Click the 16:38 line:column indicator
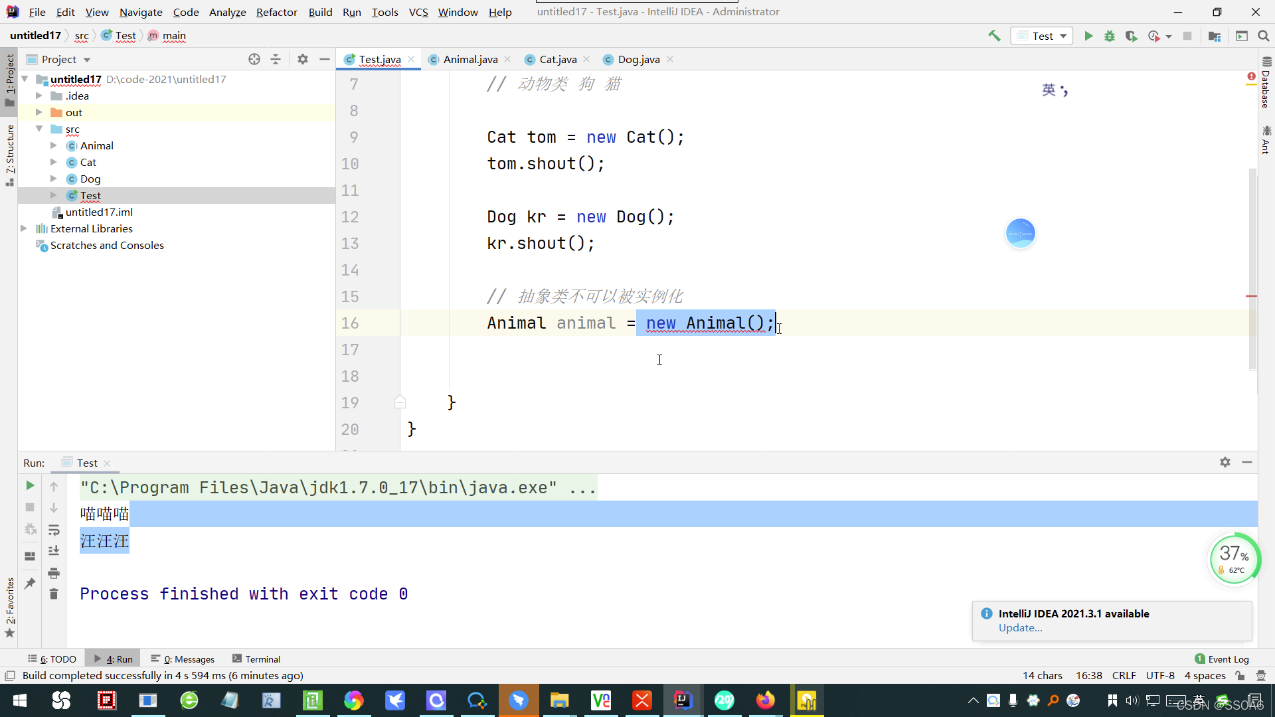Image resolution: width=1275 pixels, height=717 pixels. pos(1089,676)
